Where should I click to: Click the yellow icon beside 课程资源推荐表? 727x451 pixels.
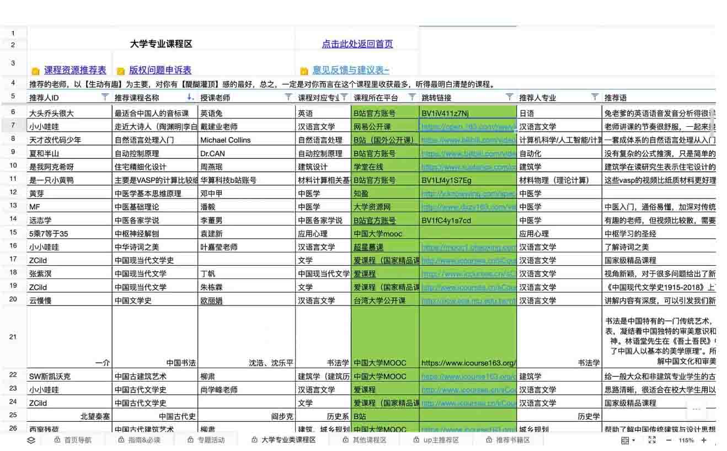tap(35, 71)
